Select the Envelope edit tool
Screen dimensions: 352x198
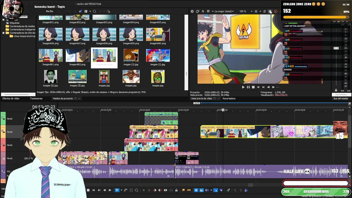coord(126,190)
